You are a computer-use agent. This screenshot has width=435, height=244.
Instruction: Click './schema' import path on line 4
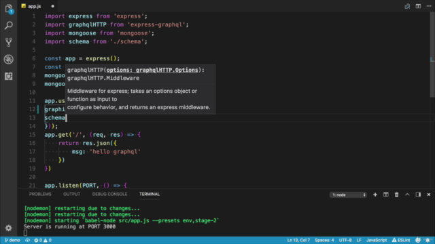pos(127,41)
